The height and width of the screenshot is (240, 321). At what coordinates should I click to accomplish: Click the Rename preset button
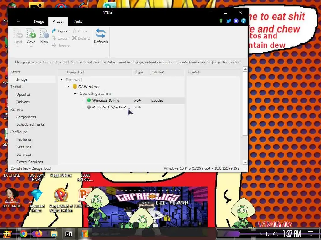pyautogui.click(x=61, y=45)
